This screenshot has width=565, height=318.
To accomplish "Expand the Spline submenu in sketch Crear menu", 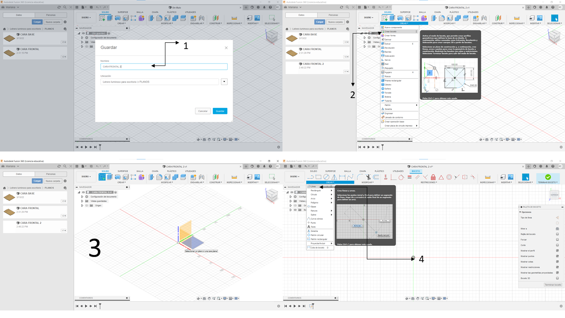I will click(x=331, y=215).
